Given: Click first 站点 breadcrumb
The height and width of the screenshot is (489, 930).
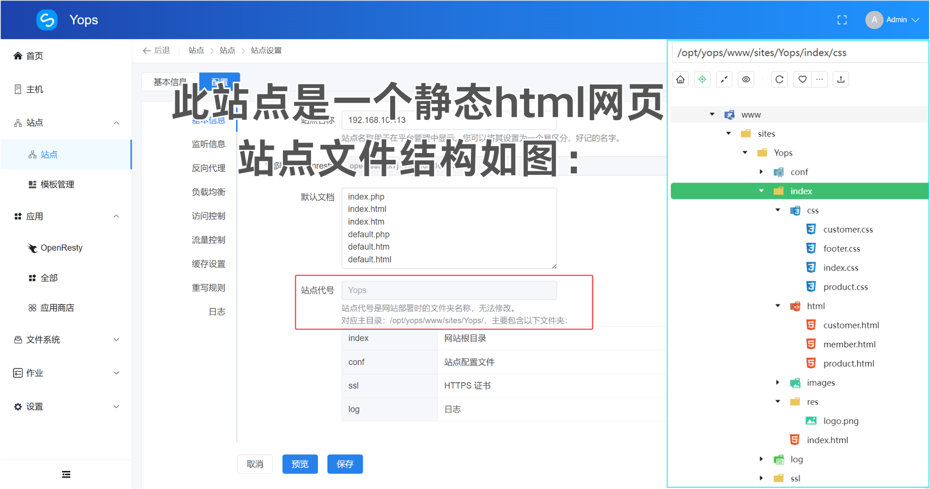Looking at the screenshot, I should point(196,50).
